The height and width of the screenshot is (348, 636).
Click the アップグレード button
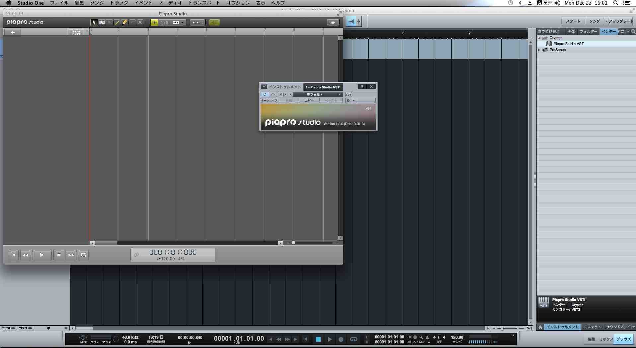coord(620,21)
